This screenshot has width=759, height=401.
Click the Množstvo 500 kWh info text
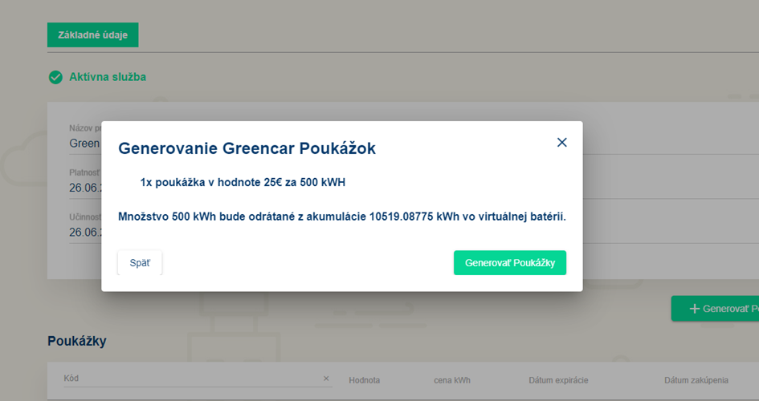click(341, 217)
